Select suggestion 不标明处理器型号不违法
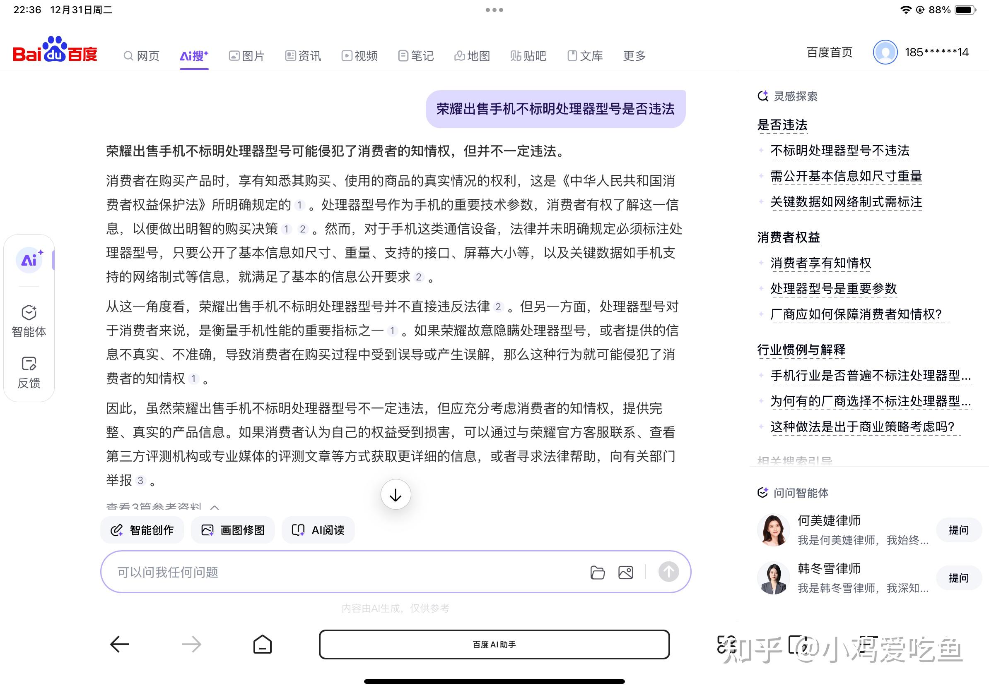The image size is (989, 690). [x=840, y=151]
